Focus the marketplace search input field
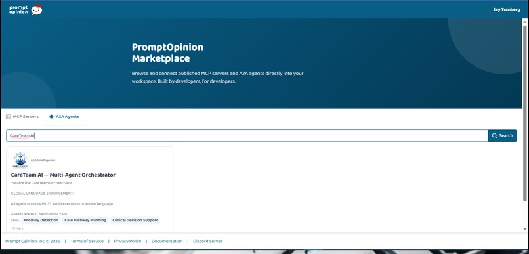 click(x=247, y=136)
